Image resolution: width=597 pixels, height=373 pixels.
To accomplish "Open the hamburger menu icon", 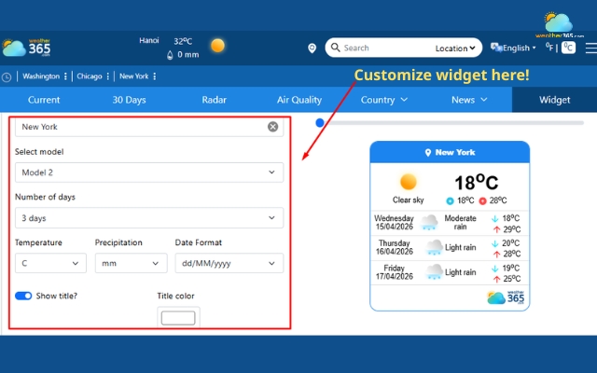I will coord(590,48).
